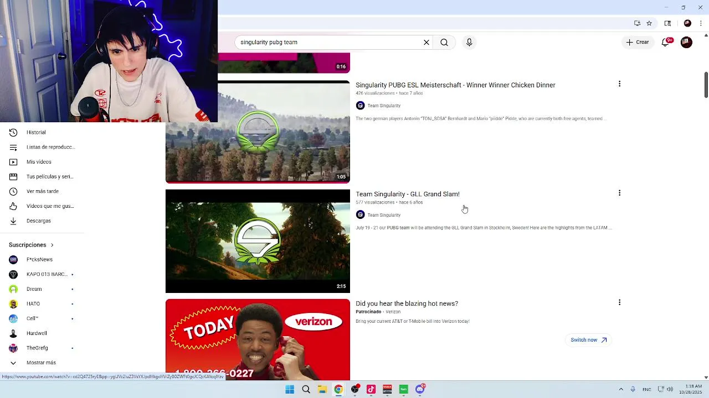Screen dimensions: 709x398
Task: Click the page vertical scrollbar thumb
Action: point(706,85)
